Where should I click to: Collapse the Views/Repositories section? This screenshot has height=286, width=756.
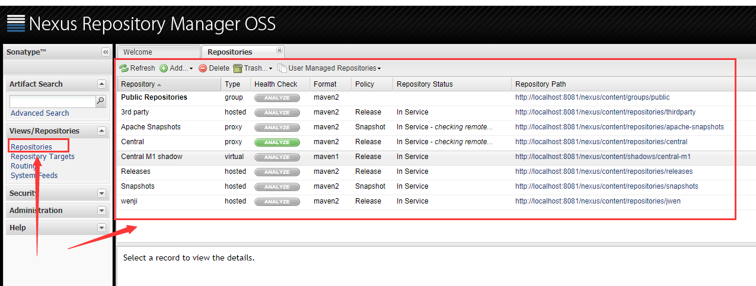point(101,131)
